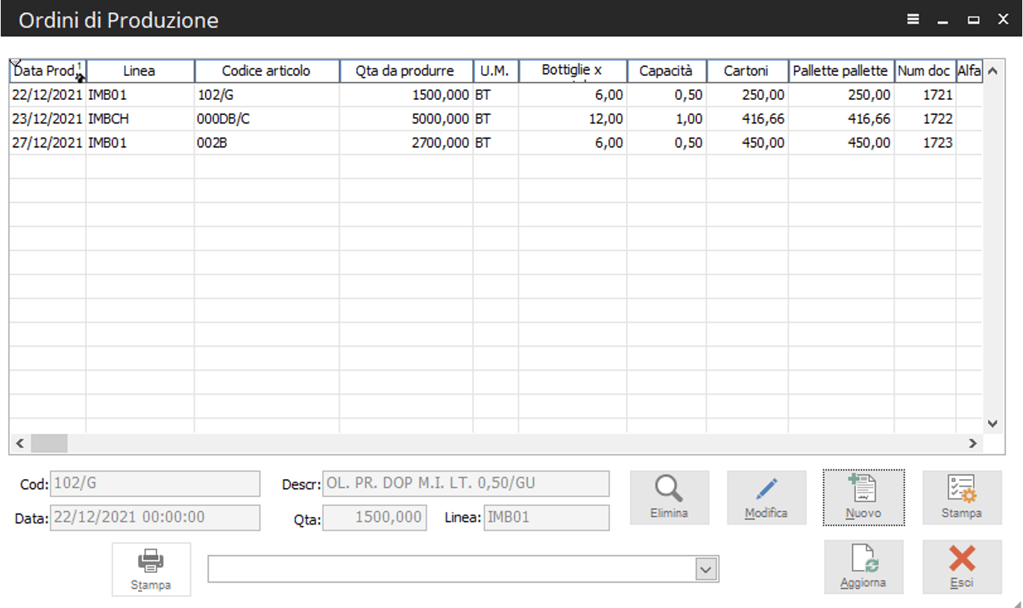1023x608 pixels.
Task: Click the Descr field with OL. PR. DOP
Action: [466, 484]
